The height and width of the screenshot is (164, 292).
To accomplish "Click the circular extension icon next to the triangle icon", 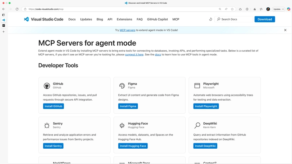I will [x=247, y=9].
